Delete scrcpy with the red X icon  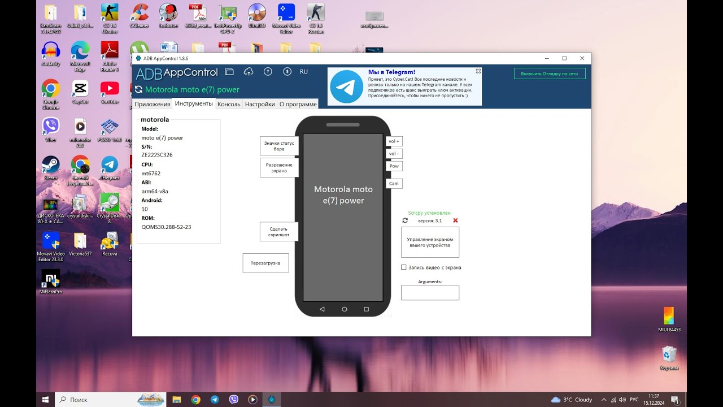455,220
